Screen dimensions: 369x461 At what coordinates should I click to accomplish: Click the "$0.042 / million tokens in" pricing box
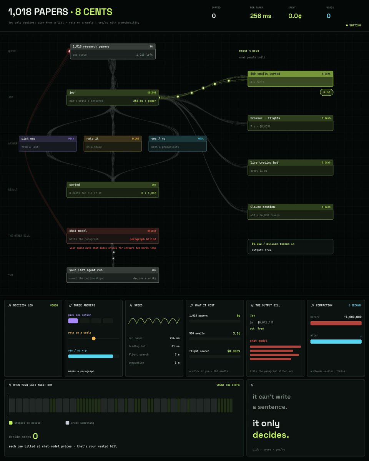coord(290,247)
